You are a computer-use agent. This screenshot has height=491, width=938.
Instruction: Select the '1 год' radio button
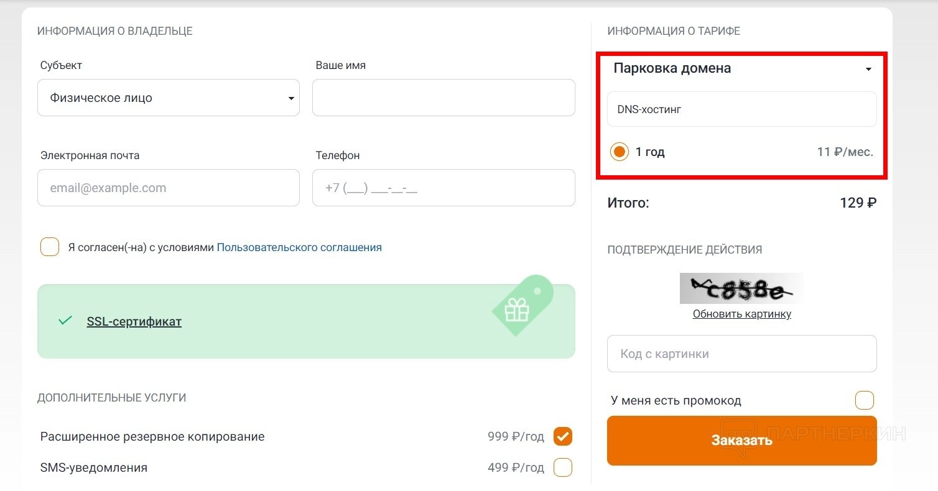[620, 152]
